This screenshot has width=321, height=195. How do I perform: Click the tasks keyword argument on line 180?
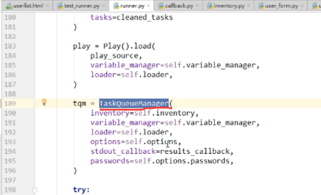click(x=101, y=18)
